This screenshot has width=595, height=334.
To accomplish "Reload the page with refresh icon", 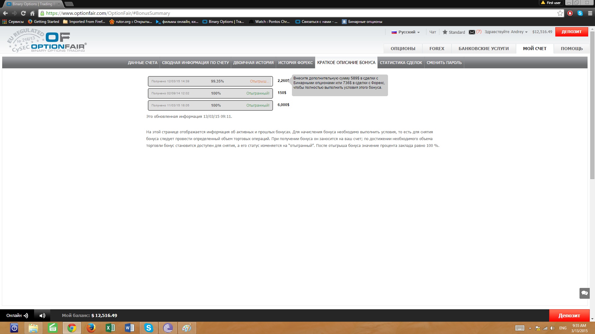I will (23, 13).
